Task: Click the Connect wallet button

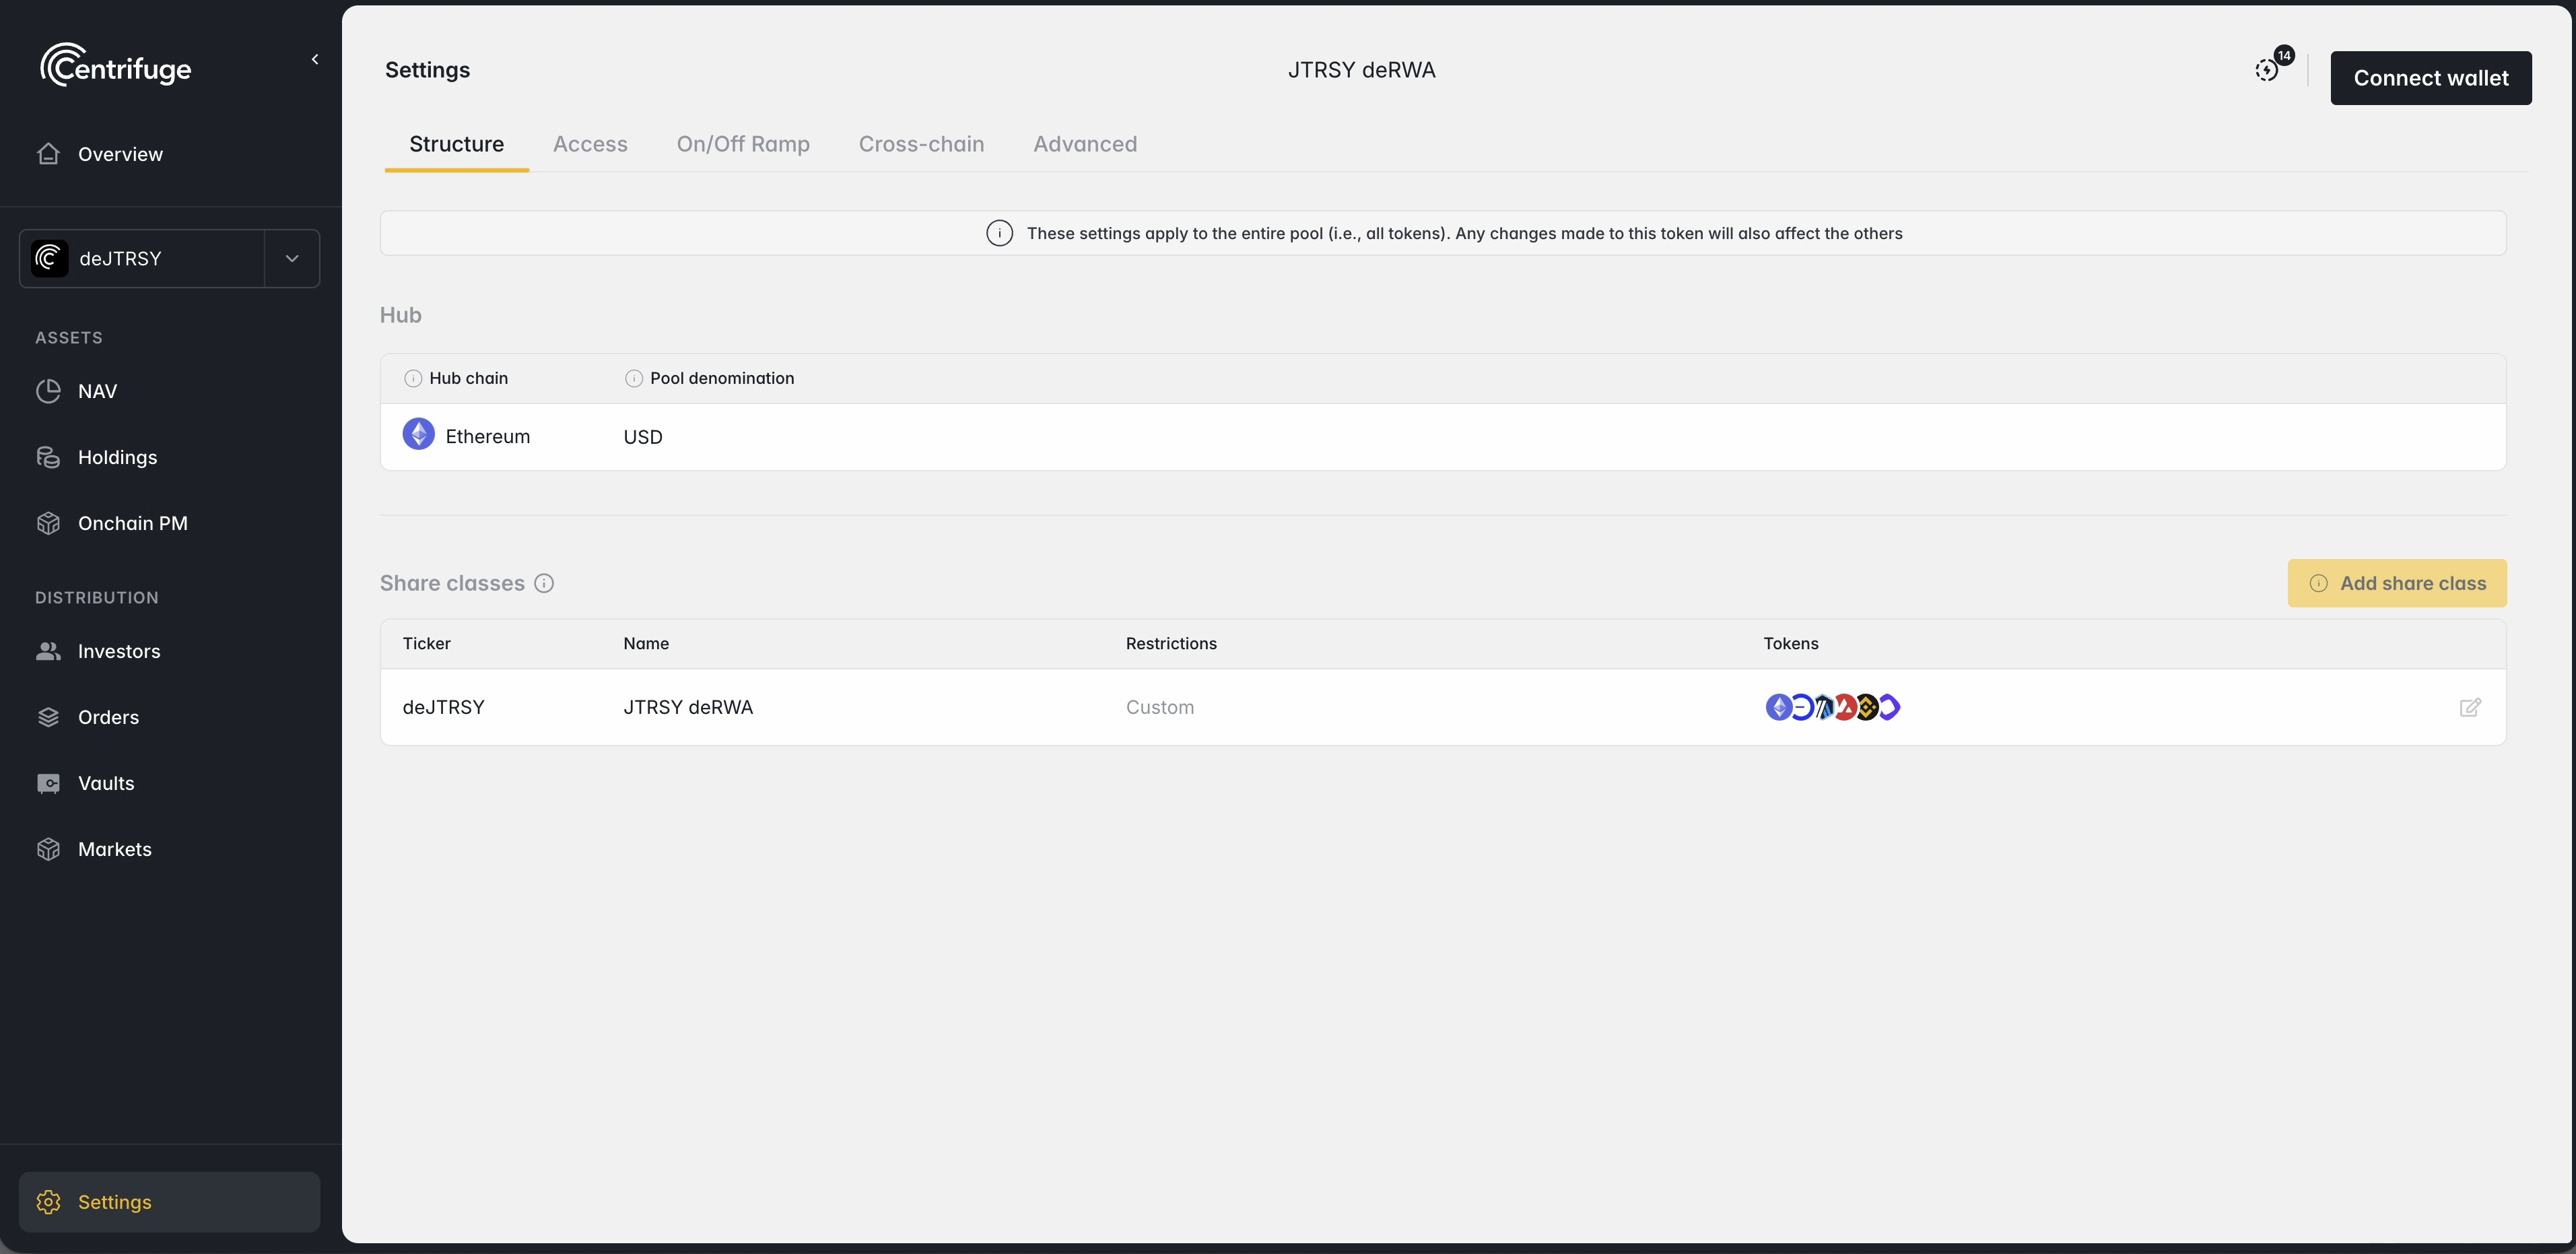Action: [x=2431, y=78]
